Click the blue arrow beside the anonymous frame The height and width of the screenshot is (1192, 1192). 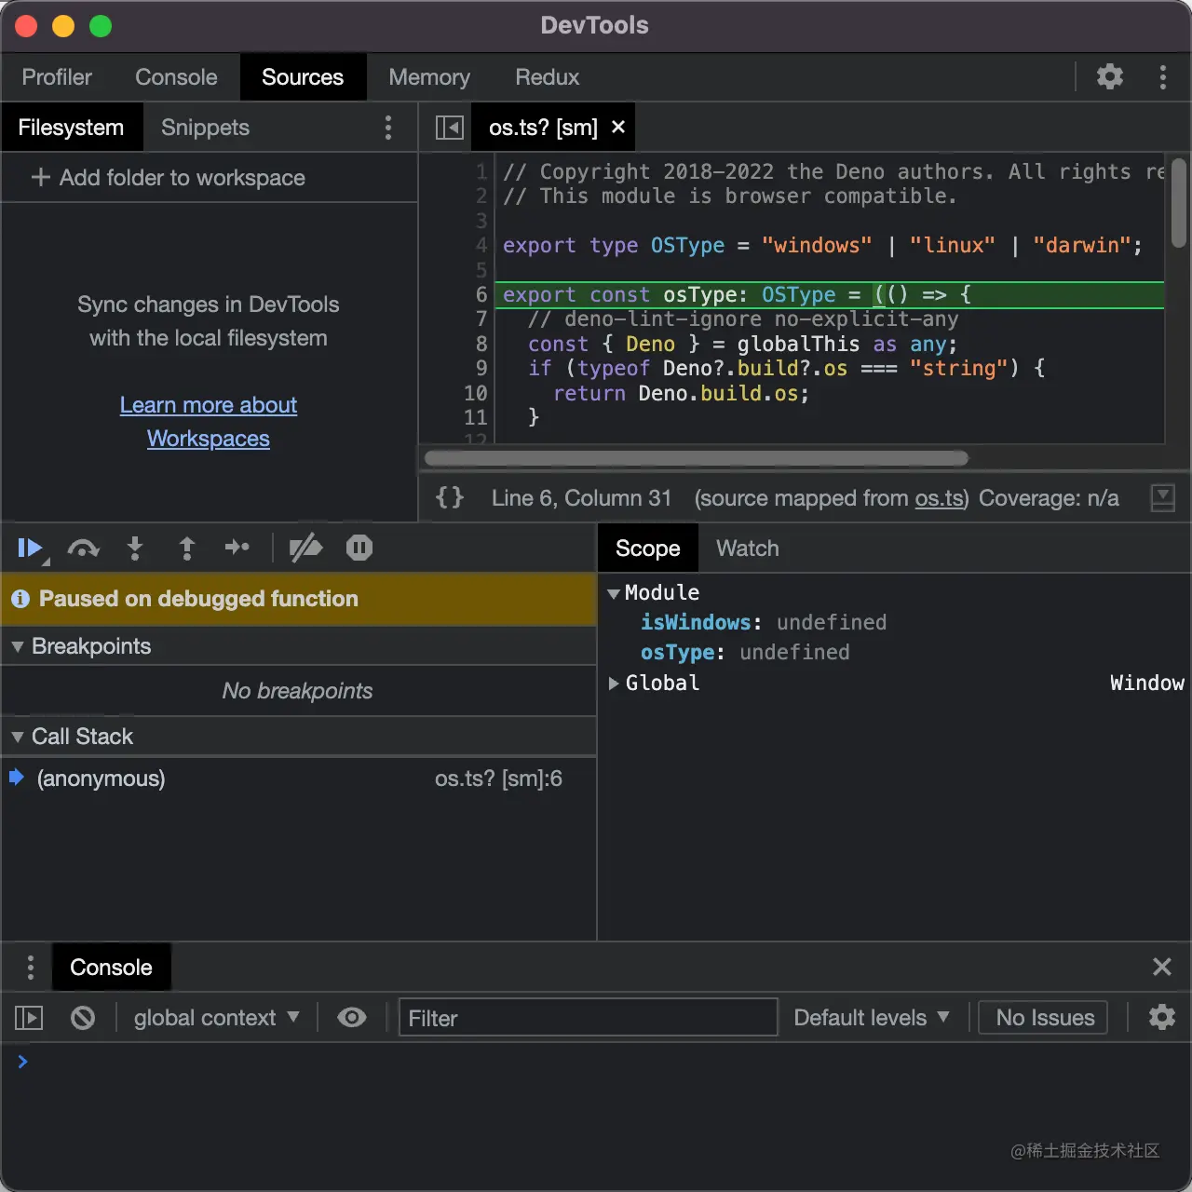point(17,777)
